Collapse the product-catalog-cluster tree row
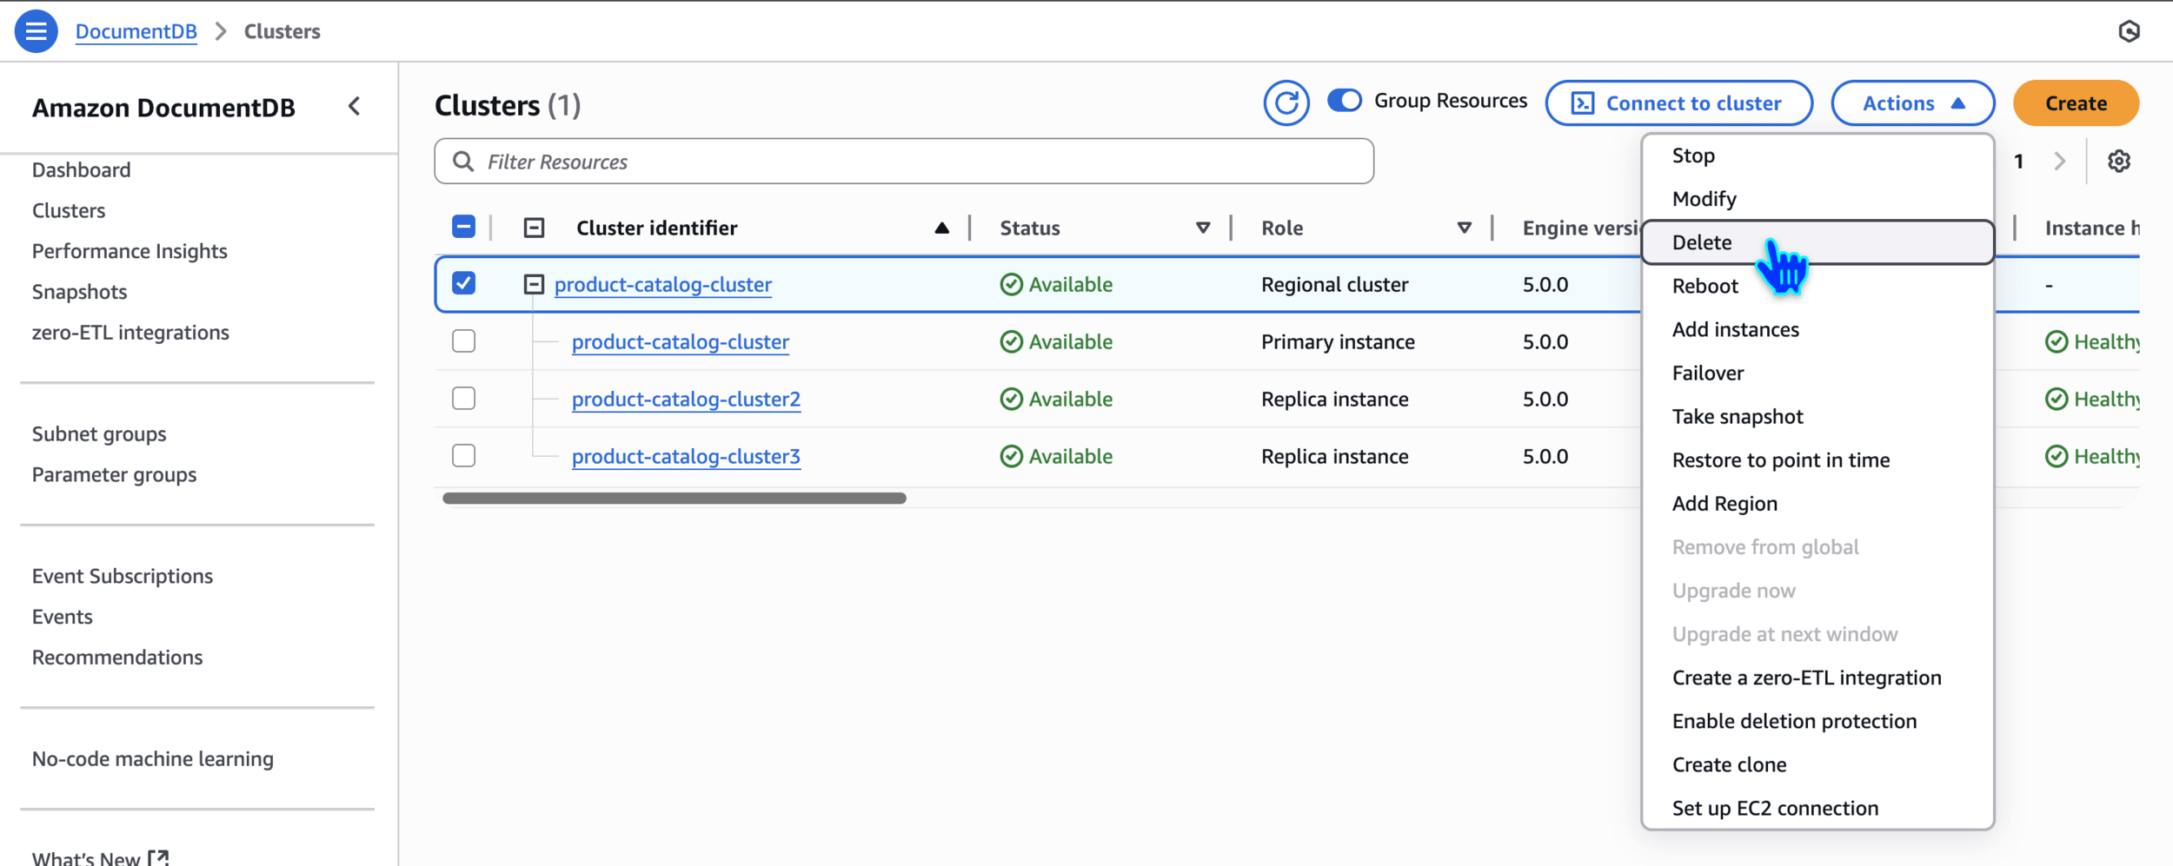This screenshot has height=866, width=2173. point(534,284)
